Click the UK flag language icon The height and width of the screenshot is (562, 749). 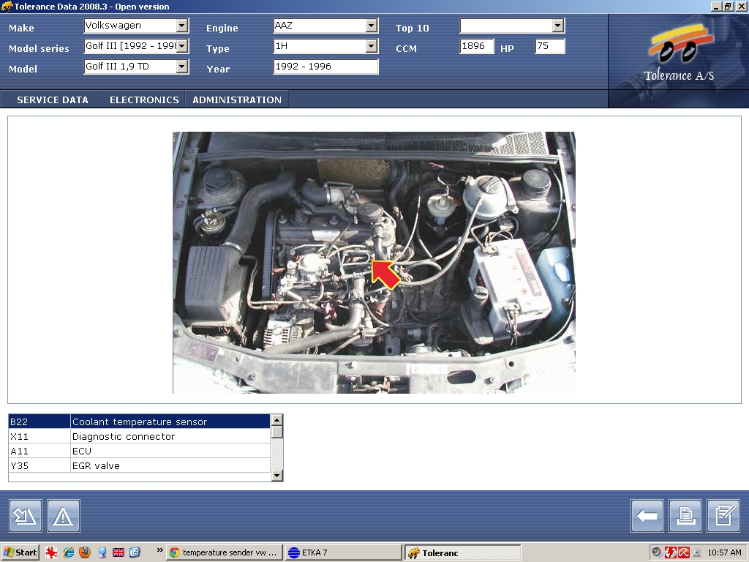[x=118, y=552]
